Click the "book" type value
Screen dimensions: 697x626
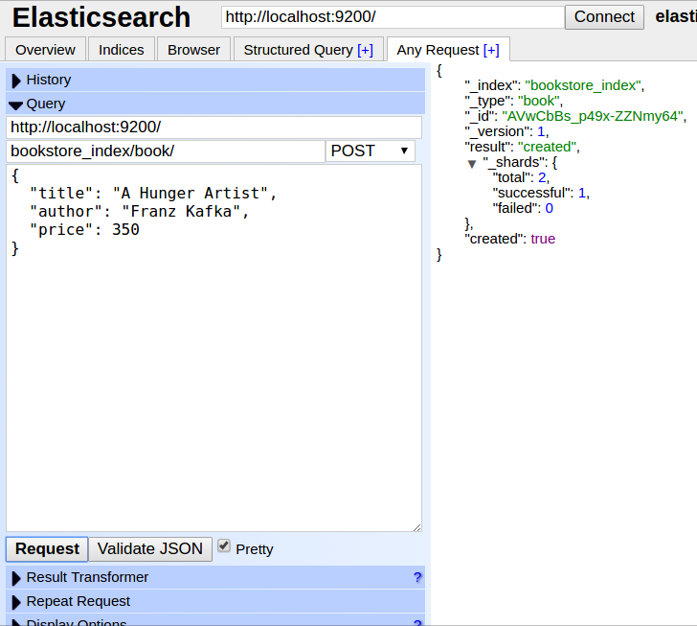tap(539, 101)
